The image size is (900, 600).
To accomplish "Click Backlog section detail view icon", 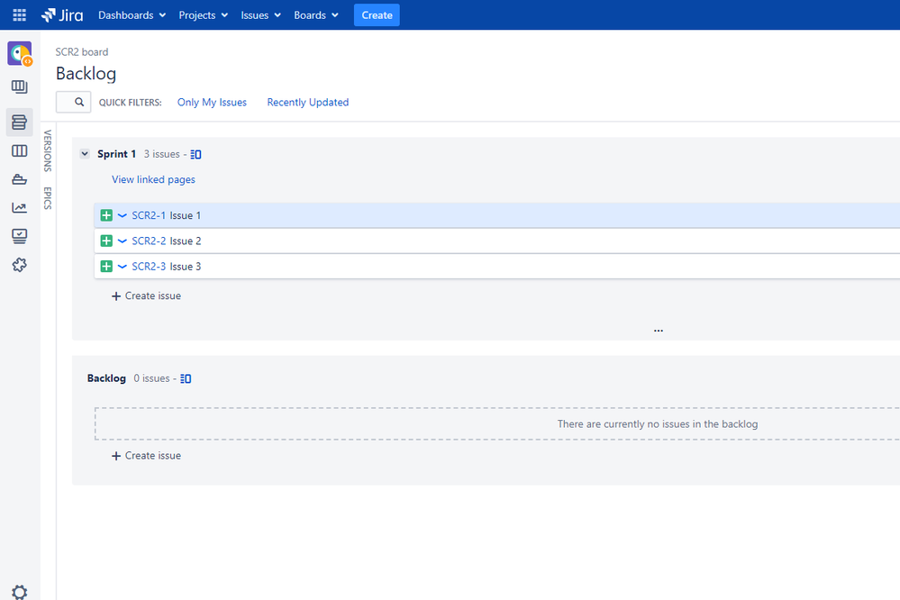I will 186,379.
